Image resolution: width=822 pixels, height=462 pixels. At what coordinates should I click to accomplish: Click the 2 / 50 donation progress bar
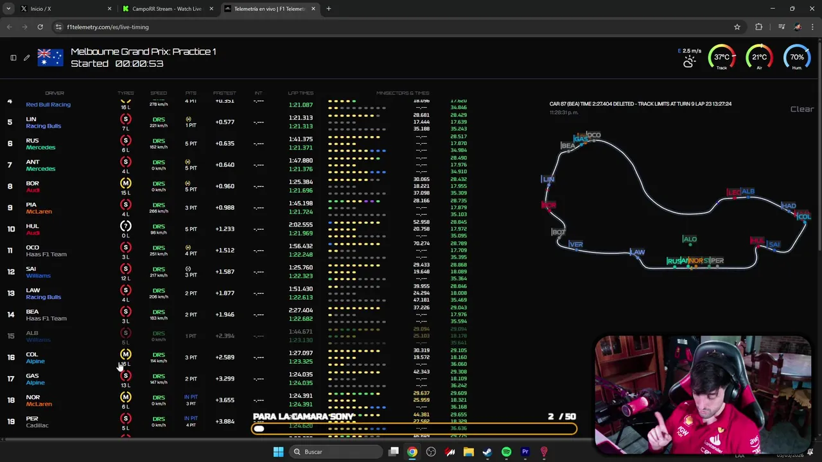[x=414, y=429]
